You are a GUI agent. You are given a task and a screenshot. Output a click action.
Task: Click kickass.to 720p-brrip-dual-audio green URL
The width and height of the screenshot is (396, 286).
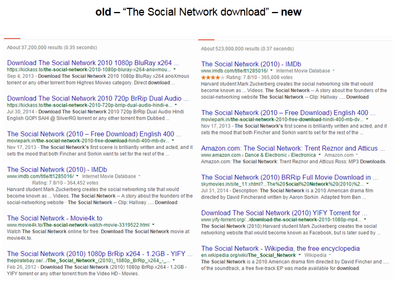pos(89,105)
